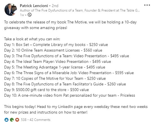The height and width of the screenshot is (124, 155).
Task: Click the 1w post timestamp
Action: (x=22, y=15)
